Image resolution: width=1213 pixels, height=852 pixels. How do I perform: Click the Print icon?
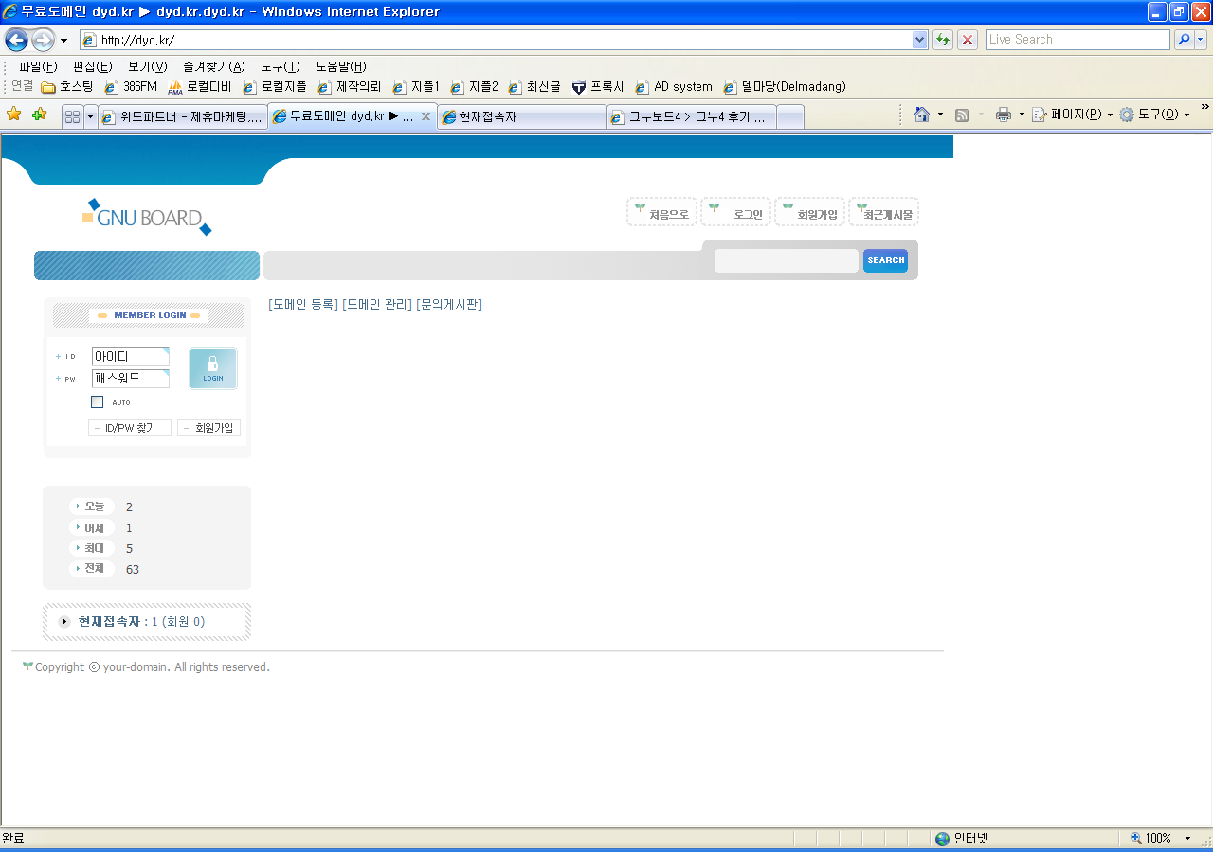(x=1004, y=115)
